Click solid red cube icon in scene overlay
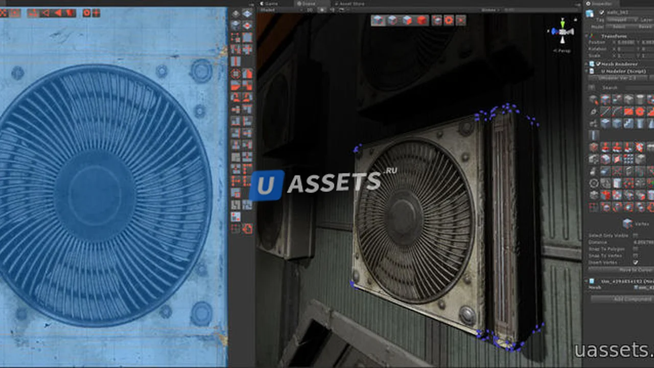This screenshot has height=368, width=654. pos(422,20)
